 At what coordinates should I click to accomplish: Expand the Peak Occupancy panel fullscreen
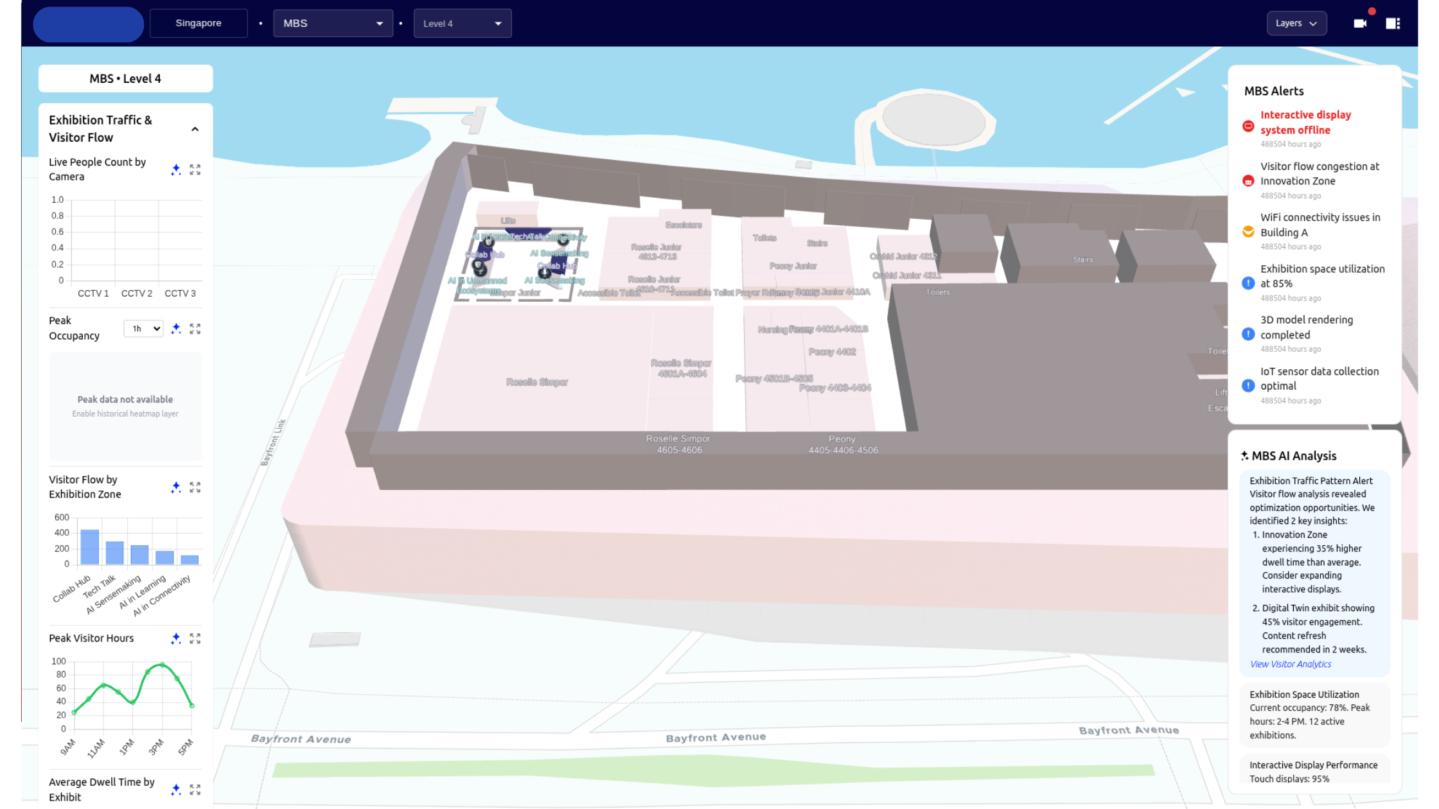click(195, 329)
